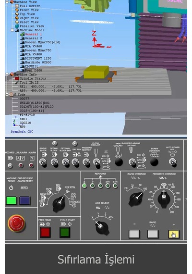Select REF.RTN. mode icon on dial
The height and width of the screenshot is (274, 192).
pyautogui.click(x=67, y=191)
